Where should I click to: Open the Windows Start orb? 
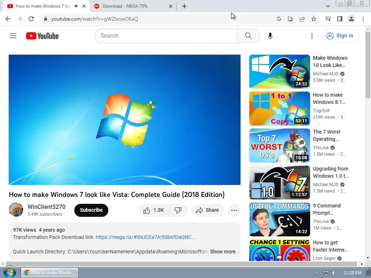pos(9,272)
